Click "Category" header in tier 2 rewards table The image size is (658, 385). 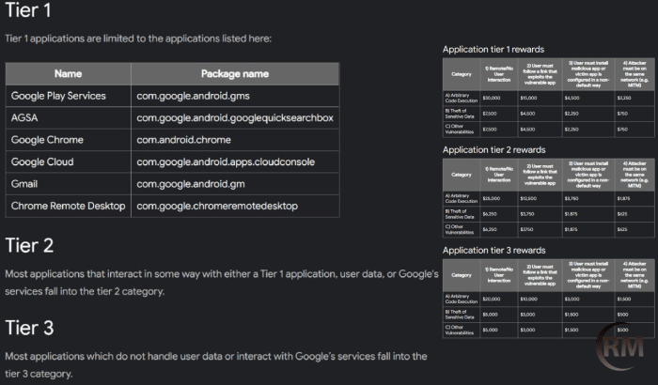click(x=462, y=175)
